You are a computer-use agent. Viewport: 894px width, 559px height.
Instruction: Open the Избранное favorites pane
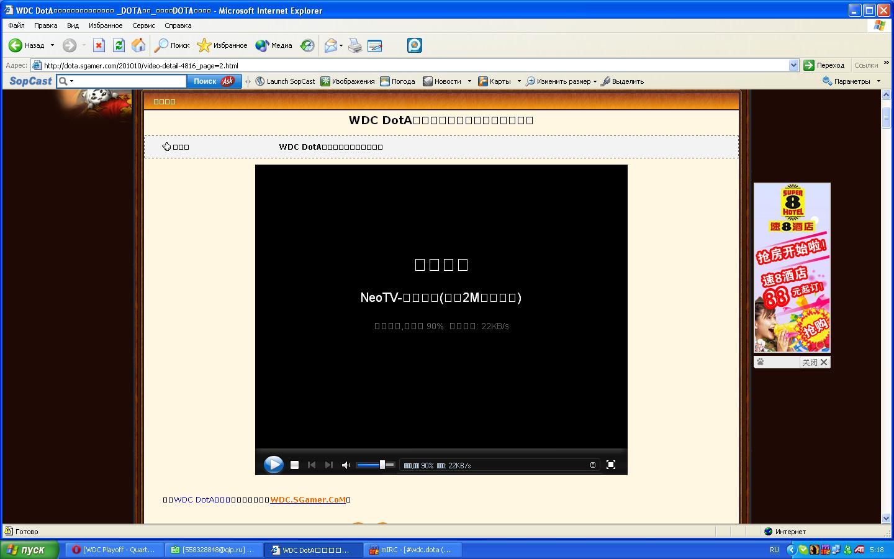[x=222, y=45]
